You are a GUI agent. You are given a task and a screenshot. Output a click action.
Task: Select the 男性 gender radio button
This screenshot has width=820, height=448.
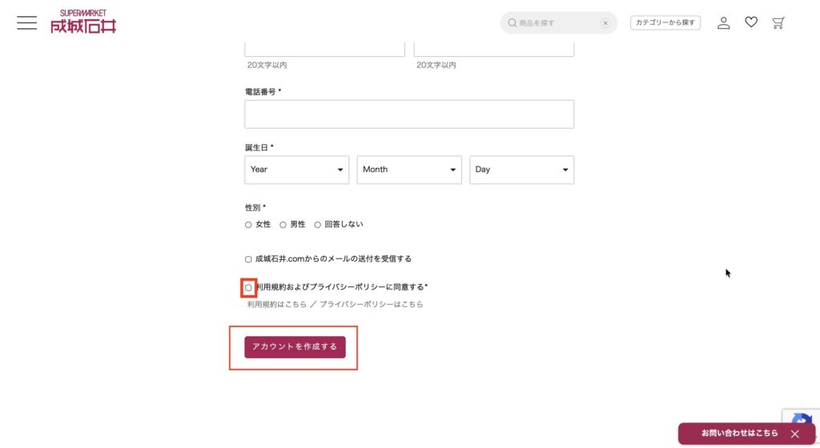coord(283,225)
